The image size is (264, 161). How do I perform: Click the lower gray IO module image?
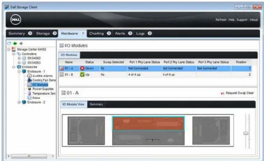(148, 138)
